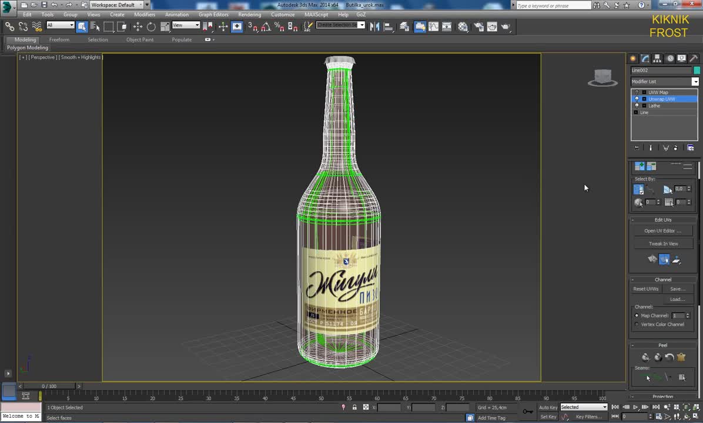Click the Quick Peel icon
703x423 pixels.
[645, 357]
